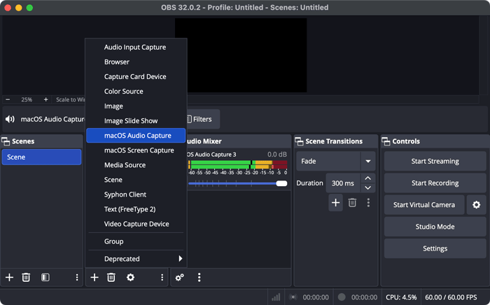
Task: Click CPU: 4.5% status text
Action: tap(401, 297)
